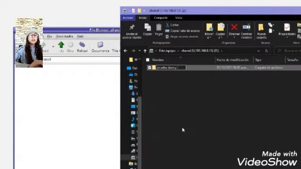Create a Nueva carpeta

261,31
